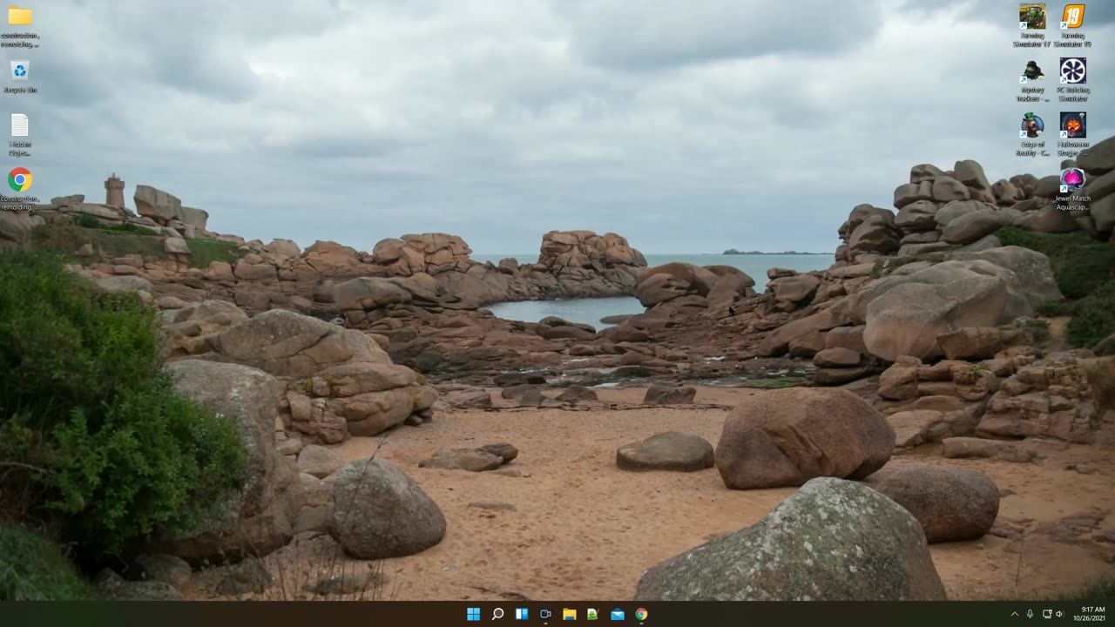
Task: Open the video camera app on taskbar
Action: point(545,614)
